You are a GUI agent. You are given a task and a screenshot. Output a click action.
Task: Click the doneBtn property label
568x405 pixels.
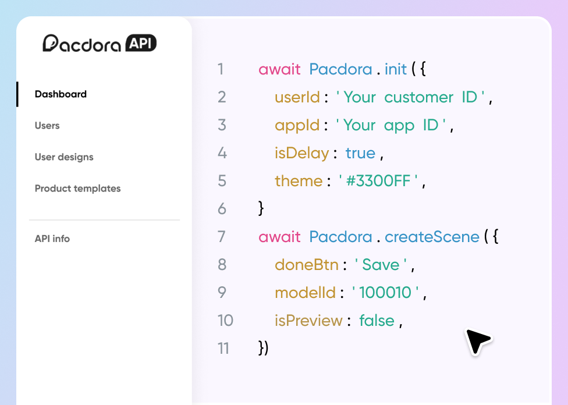pyautogui.click(x=307, y=265)
